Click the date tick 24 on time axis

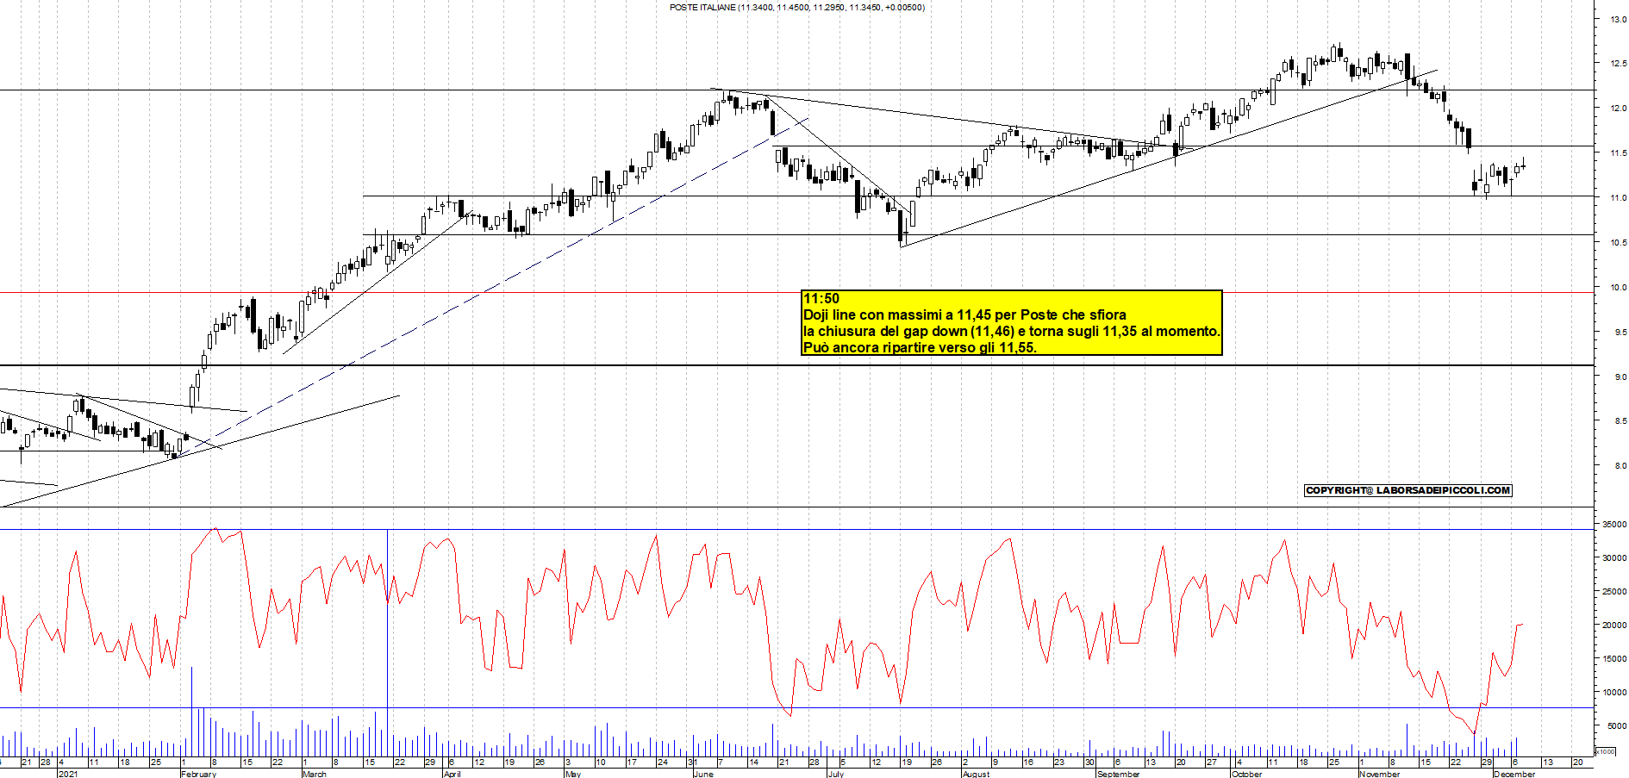coord(662,762)
